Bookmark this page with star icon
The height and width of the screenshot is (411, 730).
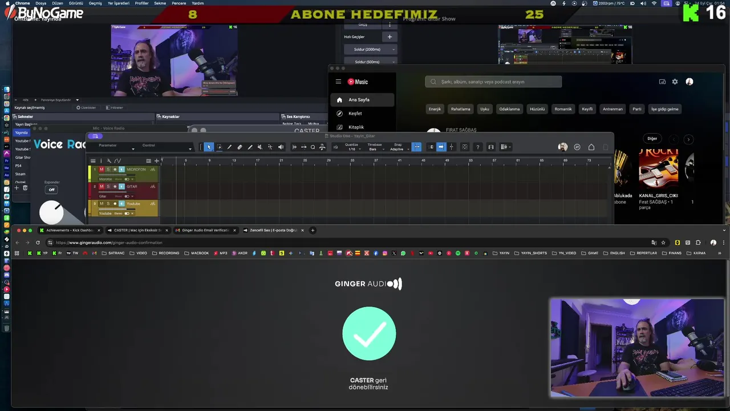pos(663,243)
